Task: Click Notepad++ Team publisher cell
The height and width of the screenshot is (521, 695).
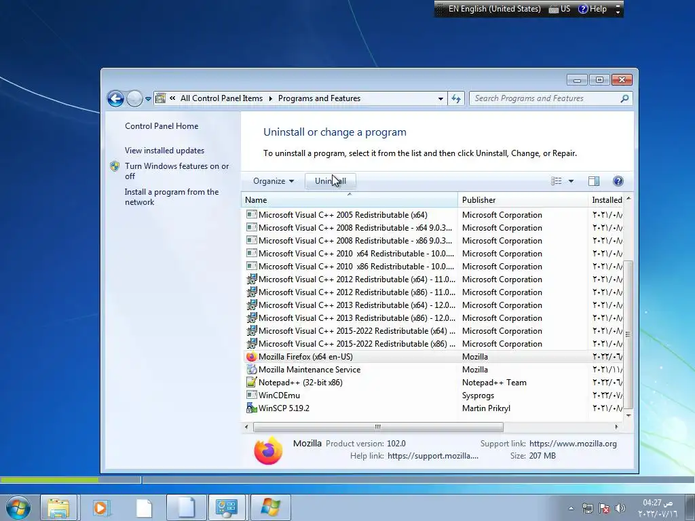Action: coord(494,383)
